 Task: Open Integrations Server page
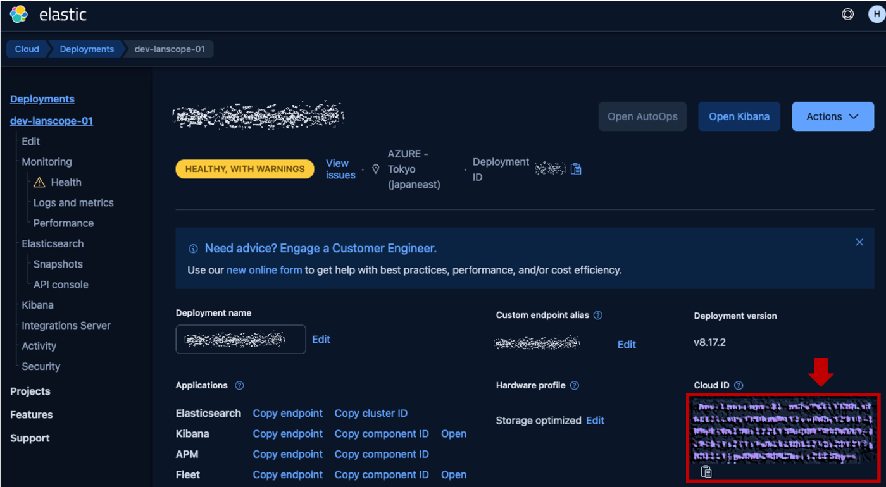coord(66,325)
